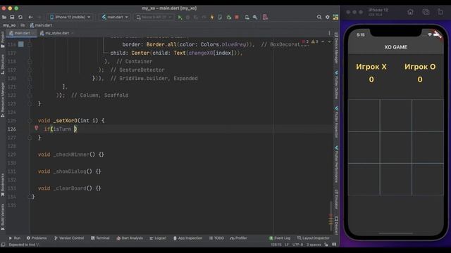Open the Run tool window tab
The height and width of the screenshot is (253, 451).
click(14, 238)
